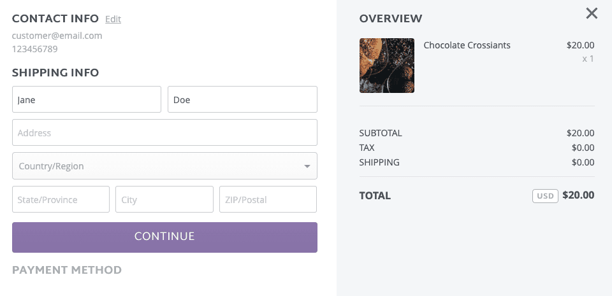This screenshot has height=296, width=612.
Task: Click the State/Province field
Action: point(61,199)
